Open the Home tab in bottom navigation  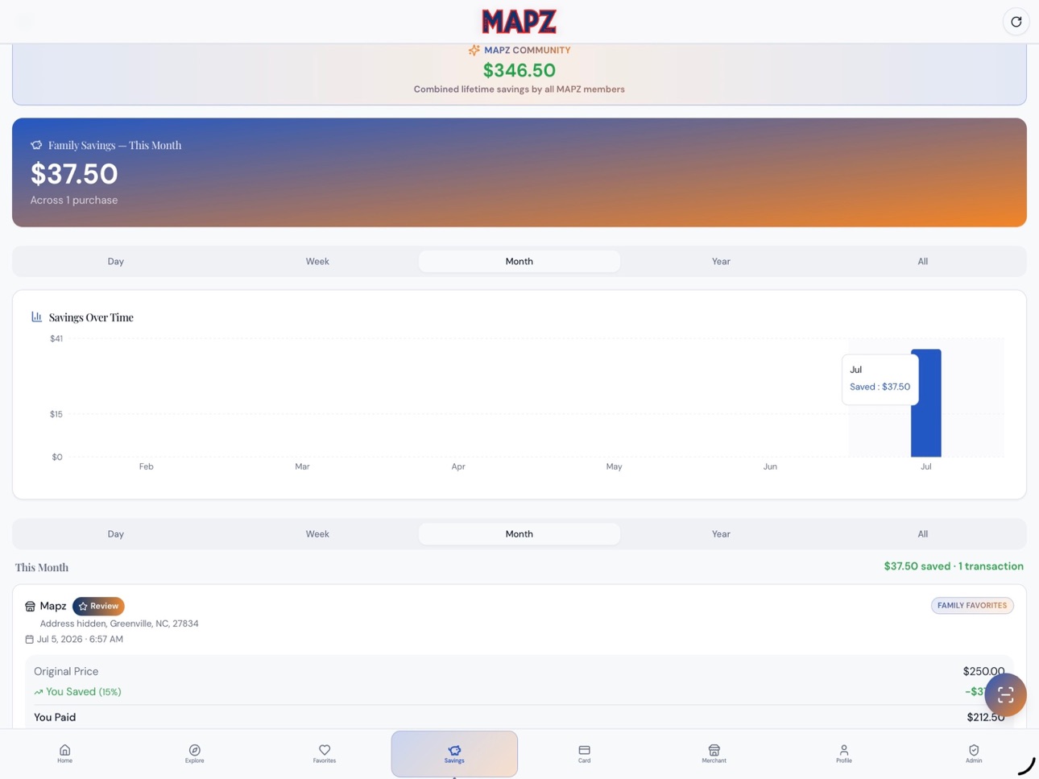pyautogui.click(x=64, y=754)
